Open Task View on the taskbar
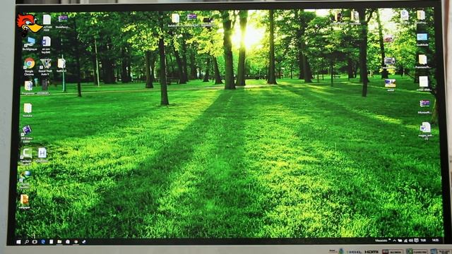This screenshot has width=452, height=254. point(35,242)
